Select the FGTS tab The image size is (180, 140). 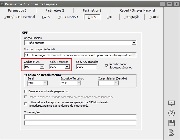pos(46,17)
